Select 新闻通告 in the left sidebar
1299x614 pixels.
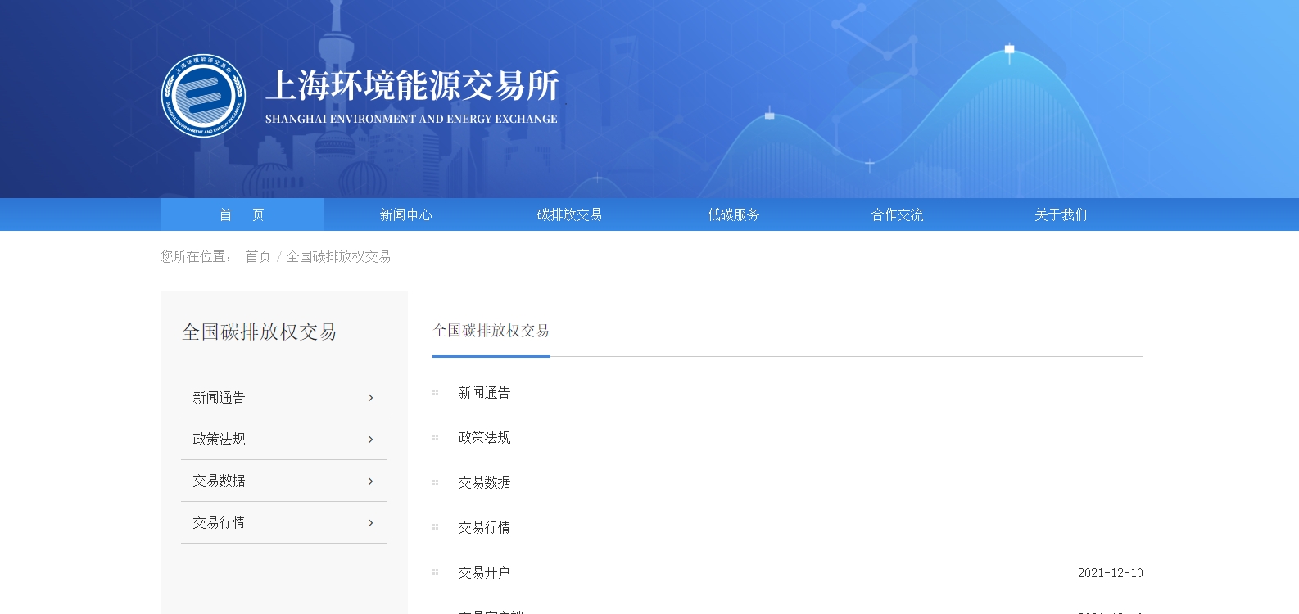(x=284, y=397)
